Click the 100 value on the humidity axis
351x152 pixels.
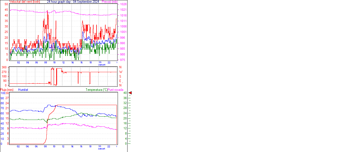tap(2, 93)
